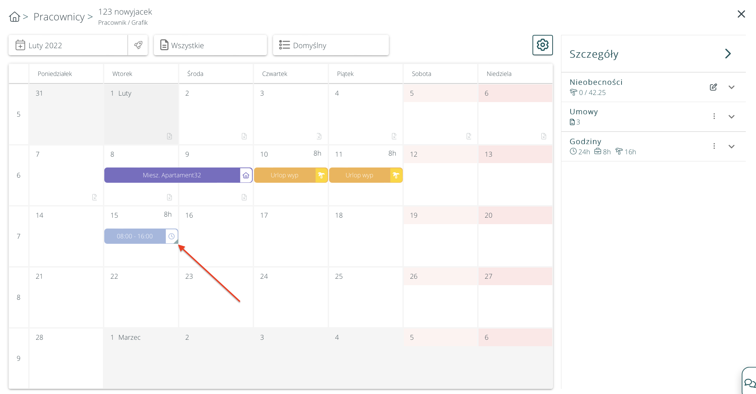Click the edit icon in Nieobecności
The image size is (756, 394).
coord(713,87)
